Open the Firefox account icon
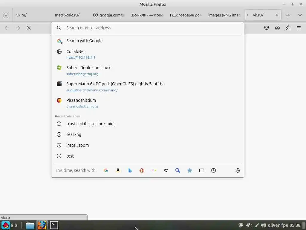Screen dimensions: 306x230 tap(277, 28)
